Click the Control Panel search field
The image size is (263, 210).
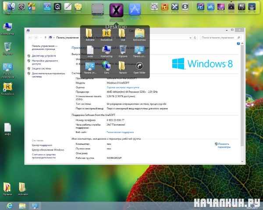point(220,38)
